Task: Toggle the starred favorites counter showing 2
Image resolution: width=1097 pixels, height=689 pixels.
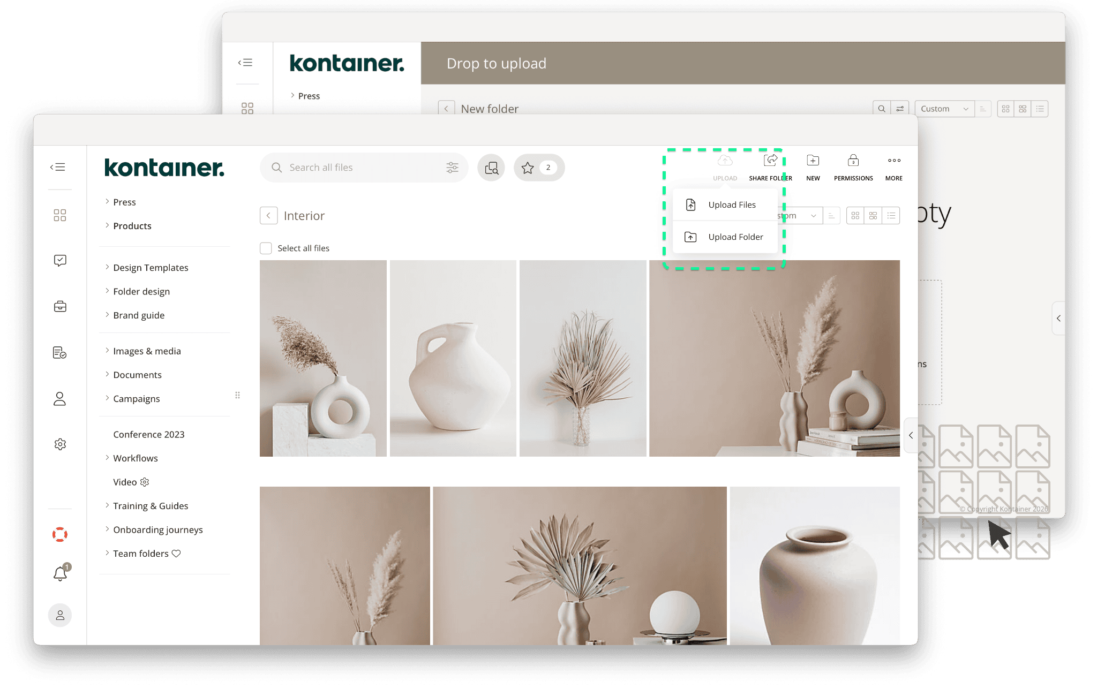Action: tap(538, 167)
